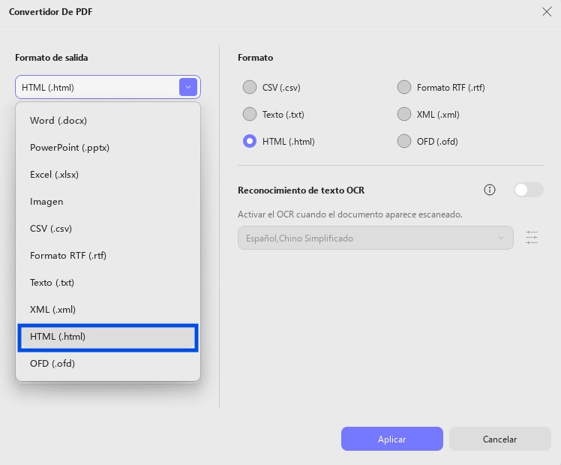Close the Convertidor De PDF dialog
This screenshot has height=465, width=561.
click(547, 11)
